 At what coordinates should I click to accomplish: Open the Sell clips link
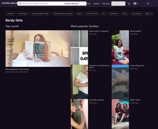pyautogui.click(x=106, y=3)
